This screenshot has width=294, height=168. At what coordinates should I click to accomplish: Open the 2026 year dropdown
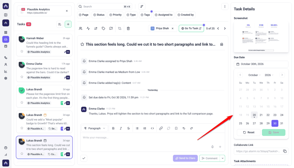click(x=269, y=75)
